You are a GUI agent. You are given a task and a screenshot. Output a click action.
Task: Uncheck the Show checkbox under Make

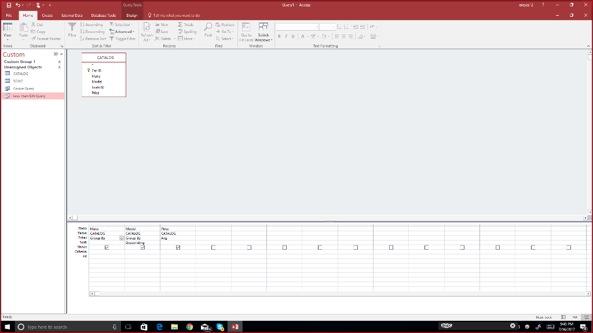coord(106,247)
